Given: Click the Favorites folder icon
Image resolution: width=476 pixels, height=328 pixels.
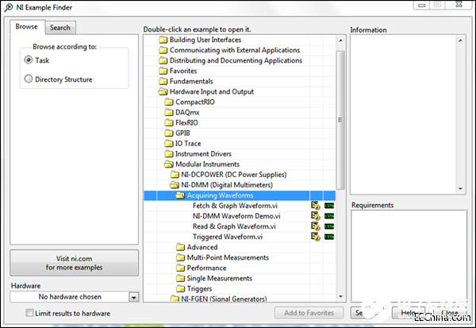Looking at the screenshot, I should pos(163,71).
